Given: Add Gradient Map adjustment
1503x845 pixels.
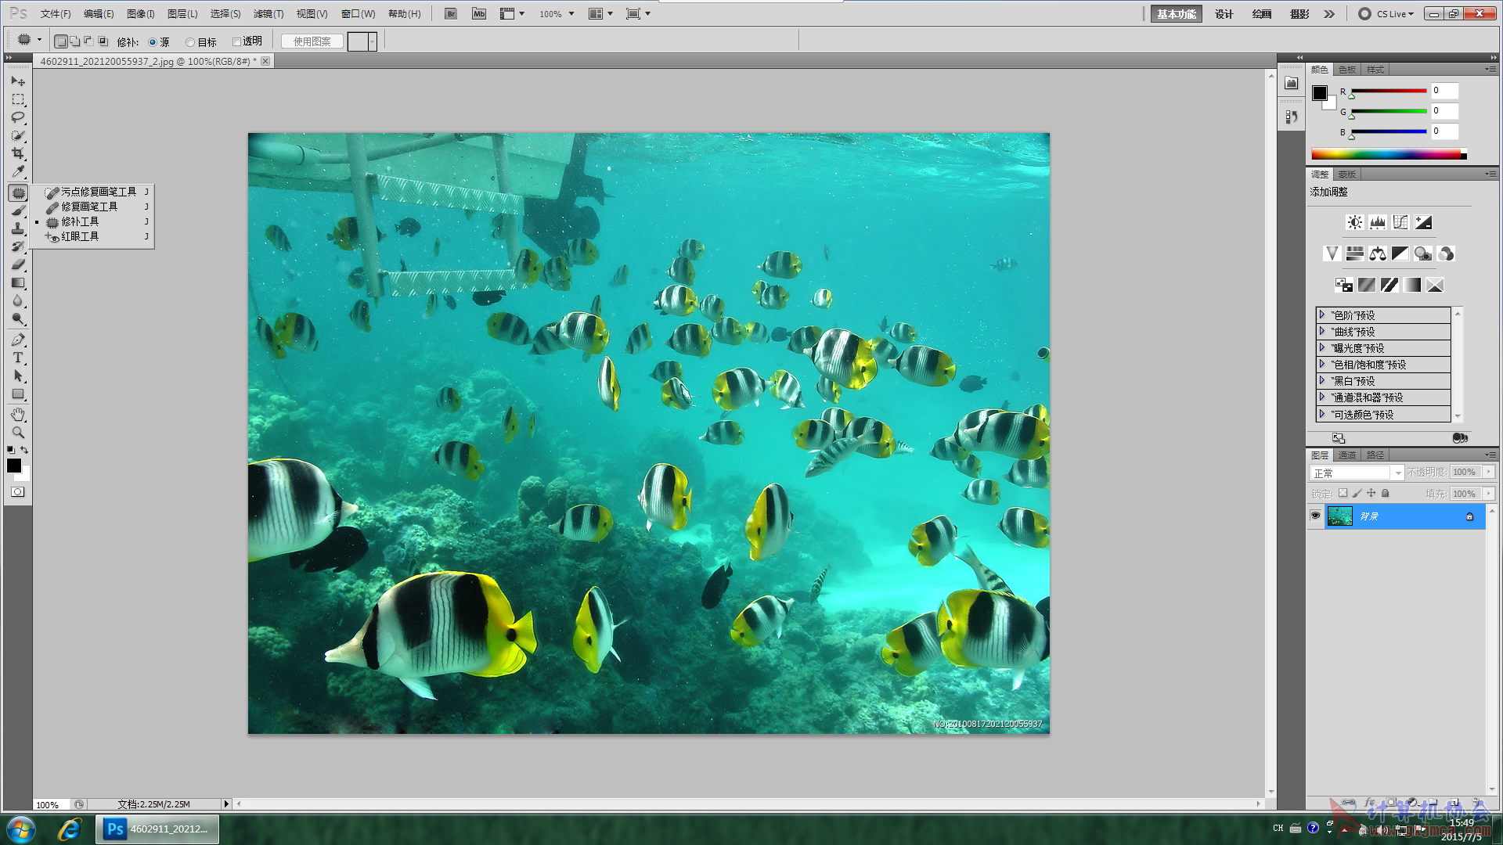Looking at the screenshot, I should pyautogui.click(x=1412, y=285).
